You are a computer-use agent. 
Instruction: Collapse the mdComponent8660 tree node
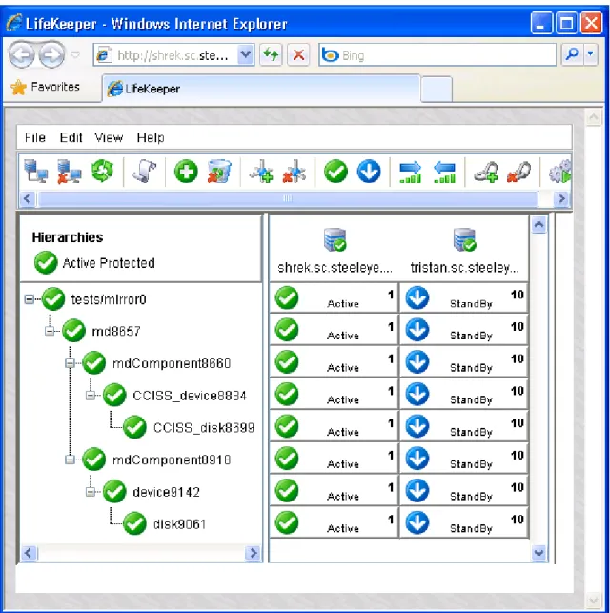coord(70,363)
